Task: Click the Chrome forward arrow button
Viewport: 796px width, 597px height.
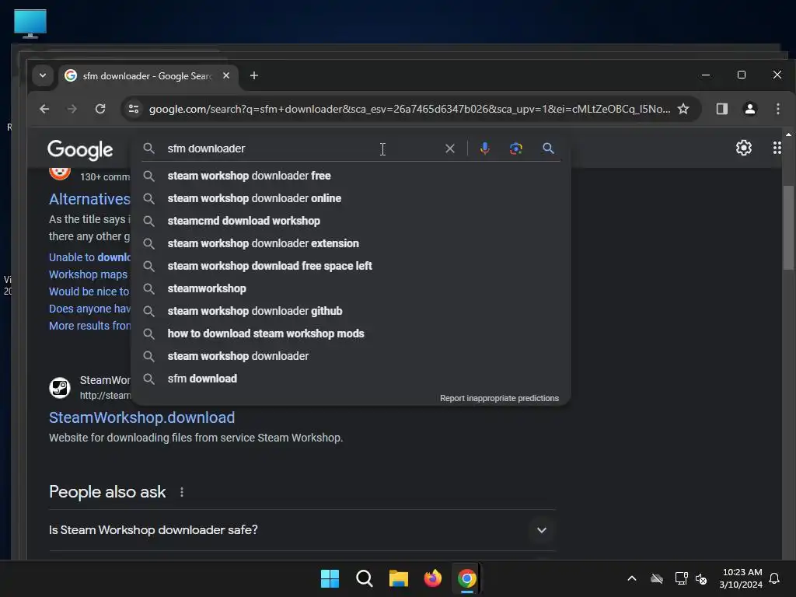Action: [x=72, y=109]
